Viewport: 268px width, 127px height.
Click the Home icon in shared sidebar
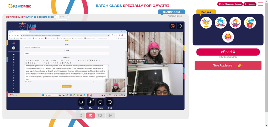click(14, 54)
